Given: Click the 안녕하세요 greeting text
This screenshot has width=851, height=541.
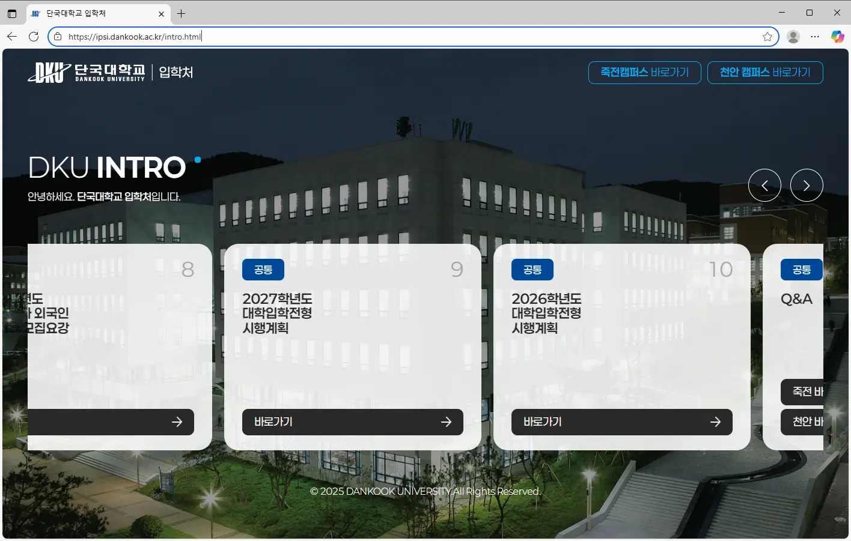Looking at the screenshot, I should pos(104,197).
